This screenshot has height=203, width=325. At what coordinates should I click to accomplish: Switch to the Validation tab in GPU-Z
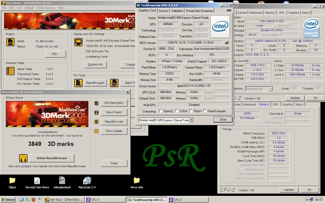tap(177, 11)
